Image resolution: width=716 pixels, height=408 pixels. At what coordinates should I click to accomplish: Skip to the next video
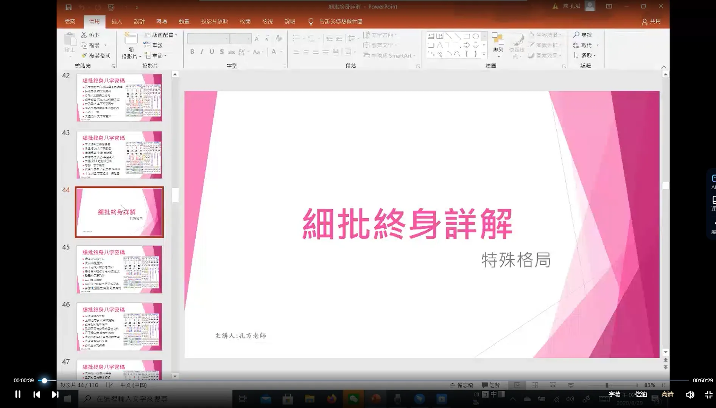click(55, 394)
